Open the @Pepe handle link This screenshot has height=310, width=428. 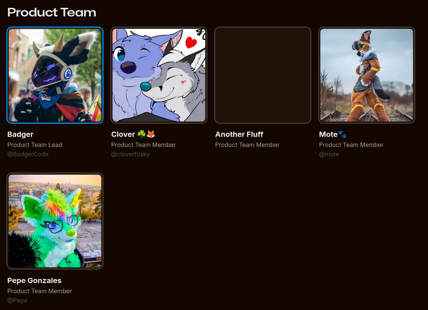click(x=18, y=300)
